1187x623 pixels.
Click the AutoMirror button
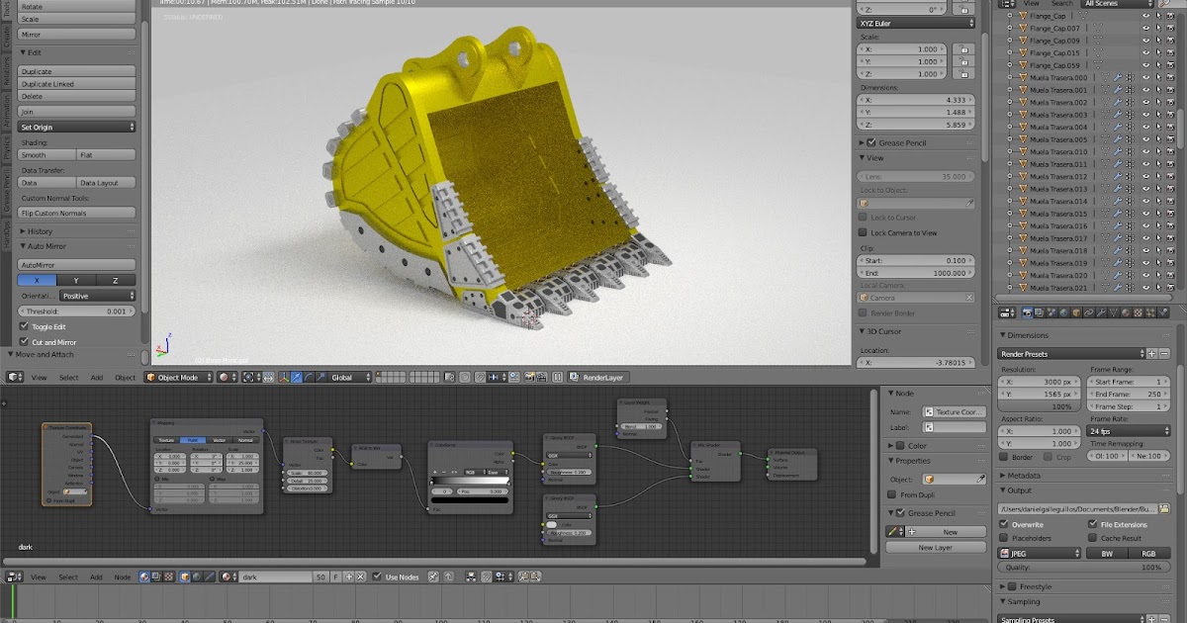[x=77, y=264]
